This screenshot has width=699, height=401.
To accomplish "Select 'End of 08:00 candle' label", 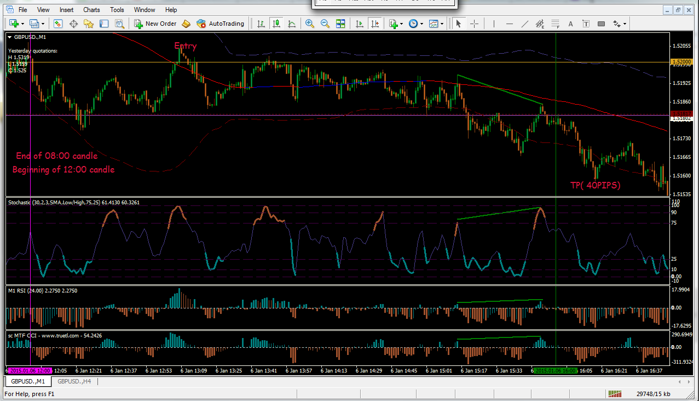I will click(57, 156).
